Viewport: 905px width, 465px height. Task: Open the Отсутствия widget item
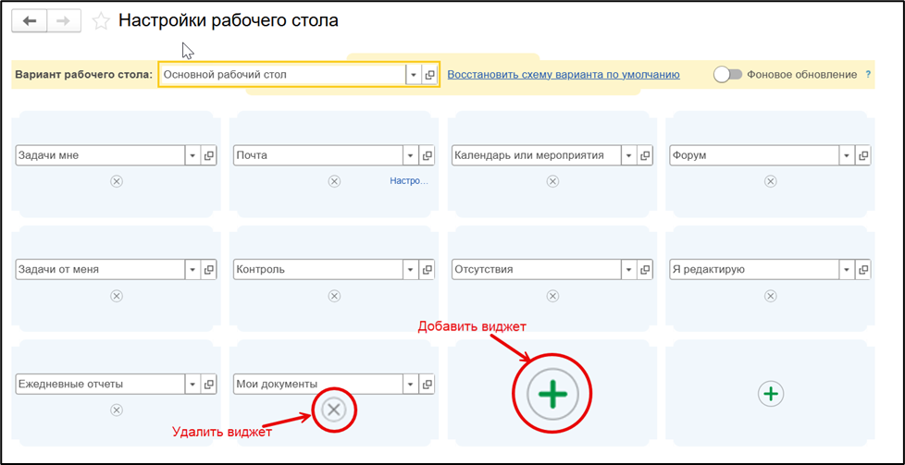pyautogui.click(x=645, y=269)
